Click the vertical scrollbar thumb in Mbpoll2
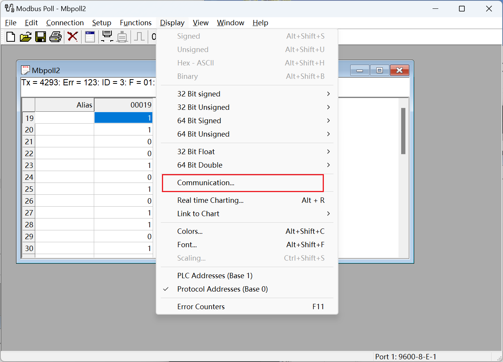Image resolution: width=503 pixels, height=362 pixels. pyautogui.click(x=403, y=131)
